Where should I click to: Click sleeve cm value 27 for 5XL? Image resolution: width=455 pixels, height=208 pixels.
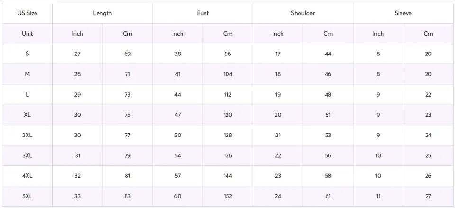(x=428, y=196)
